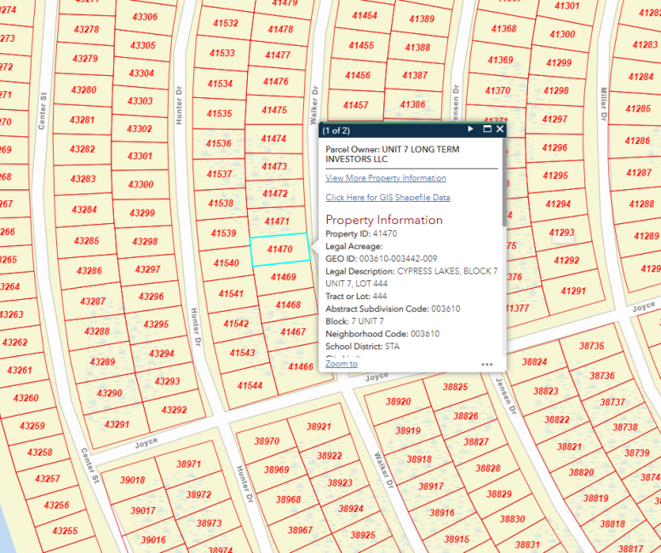Screen dimensions: 661x553
Task: Select parcel 41471 on the map
Action: [x=278, y=222]
